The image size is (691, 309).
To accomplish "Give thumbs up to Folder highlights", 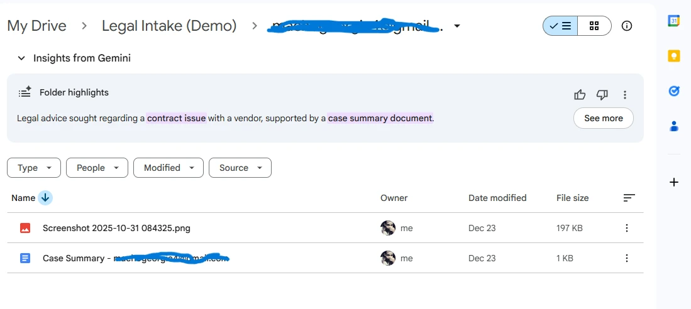I will pos(580,95).
